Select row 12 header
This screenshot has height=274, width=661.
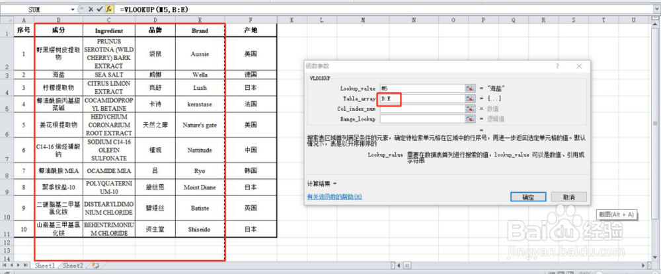click(x=7, y=242)
